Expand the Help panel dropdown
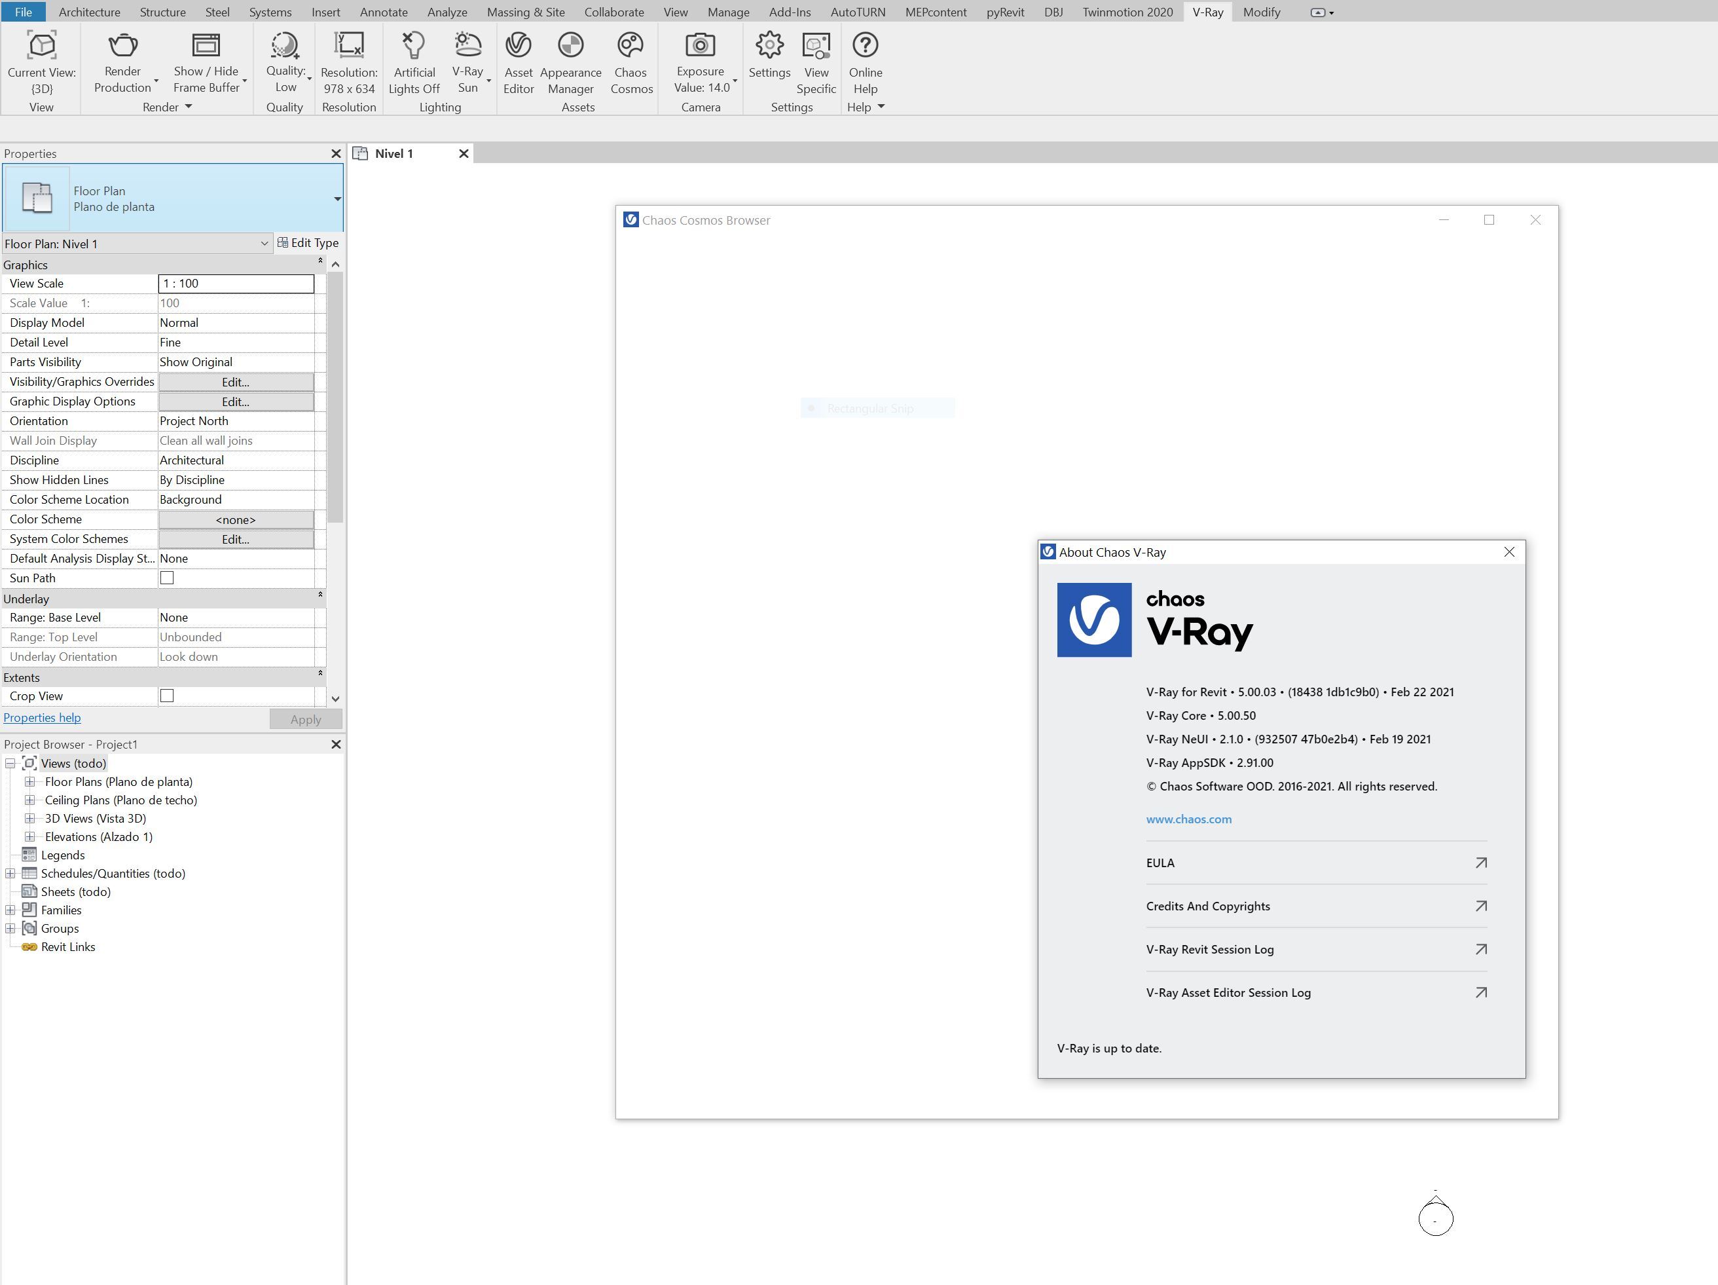1718x1285 pixels. click(881, 107)
